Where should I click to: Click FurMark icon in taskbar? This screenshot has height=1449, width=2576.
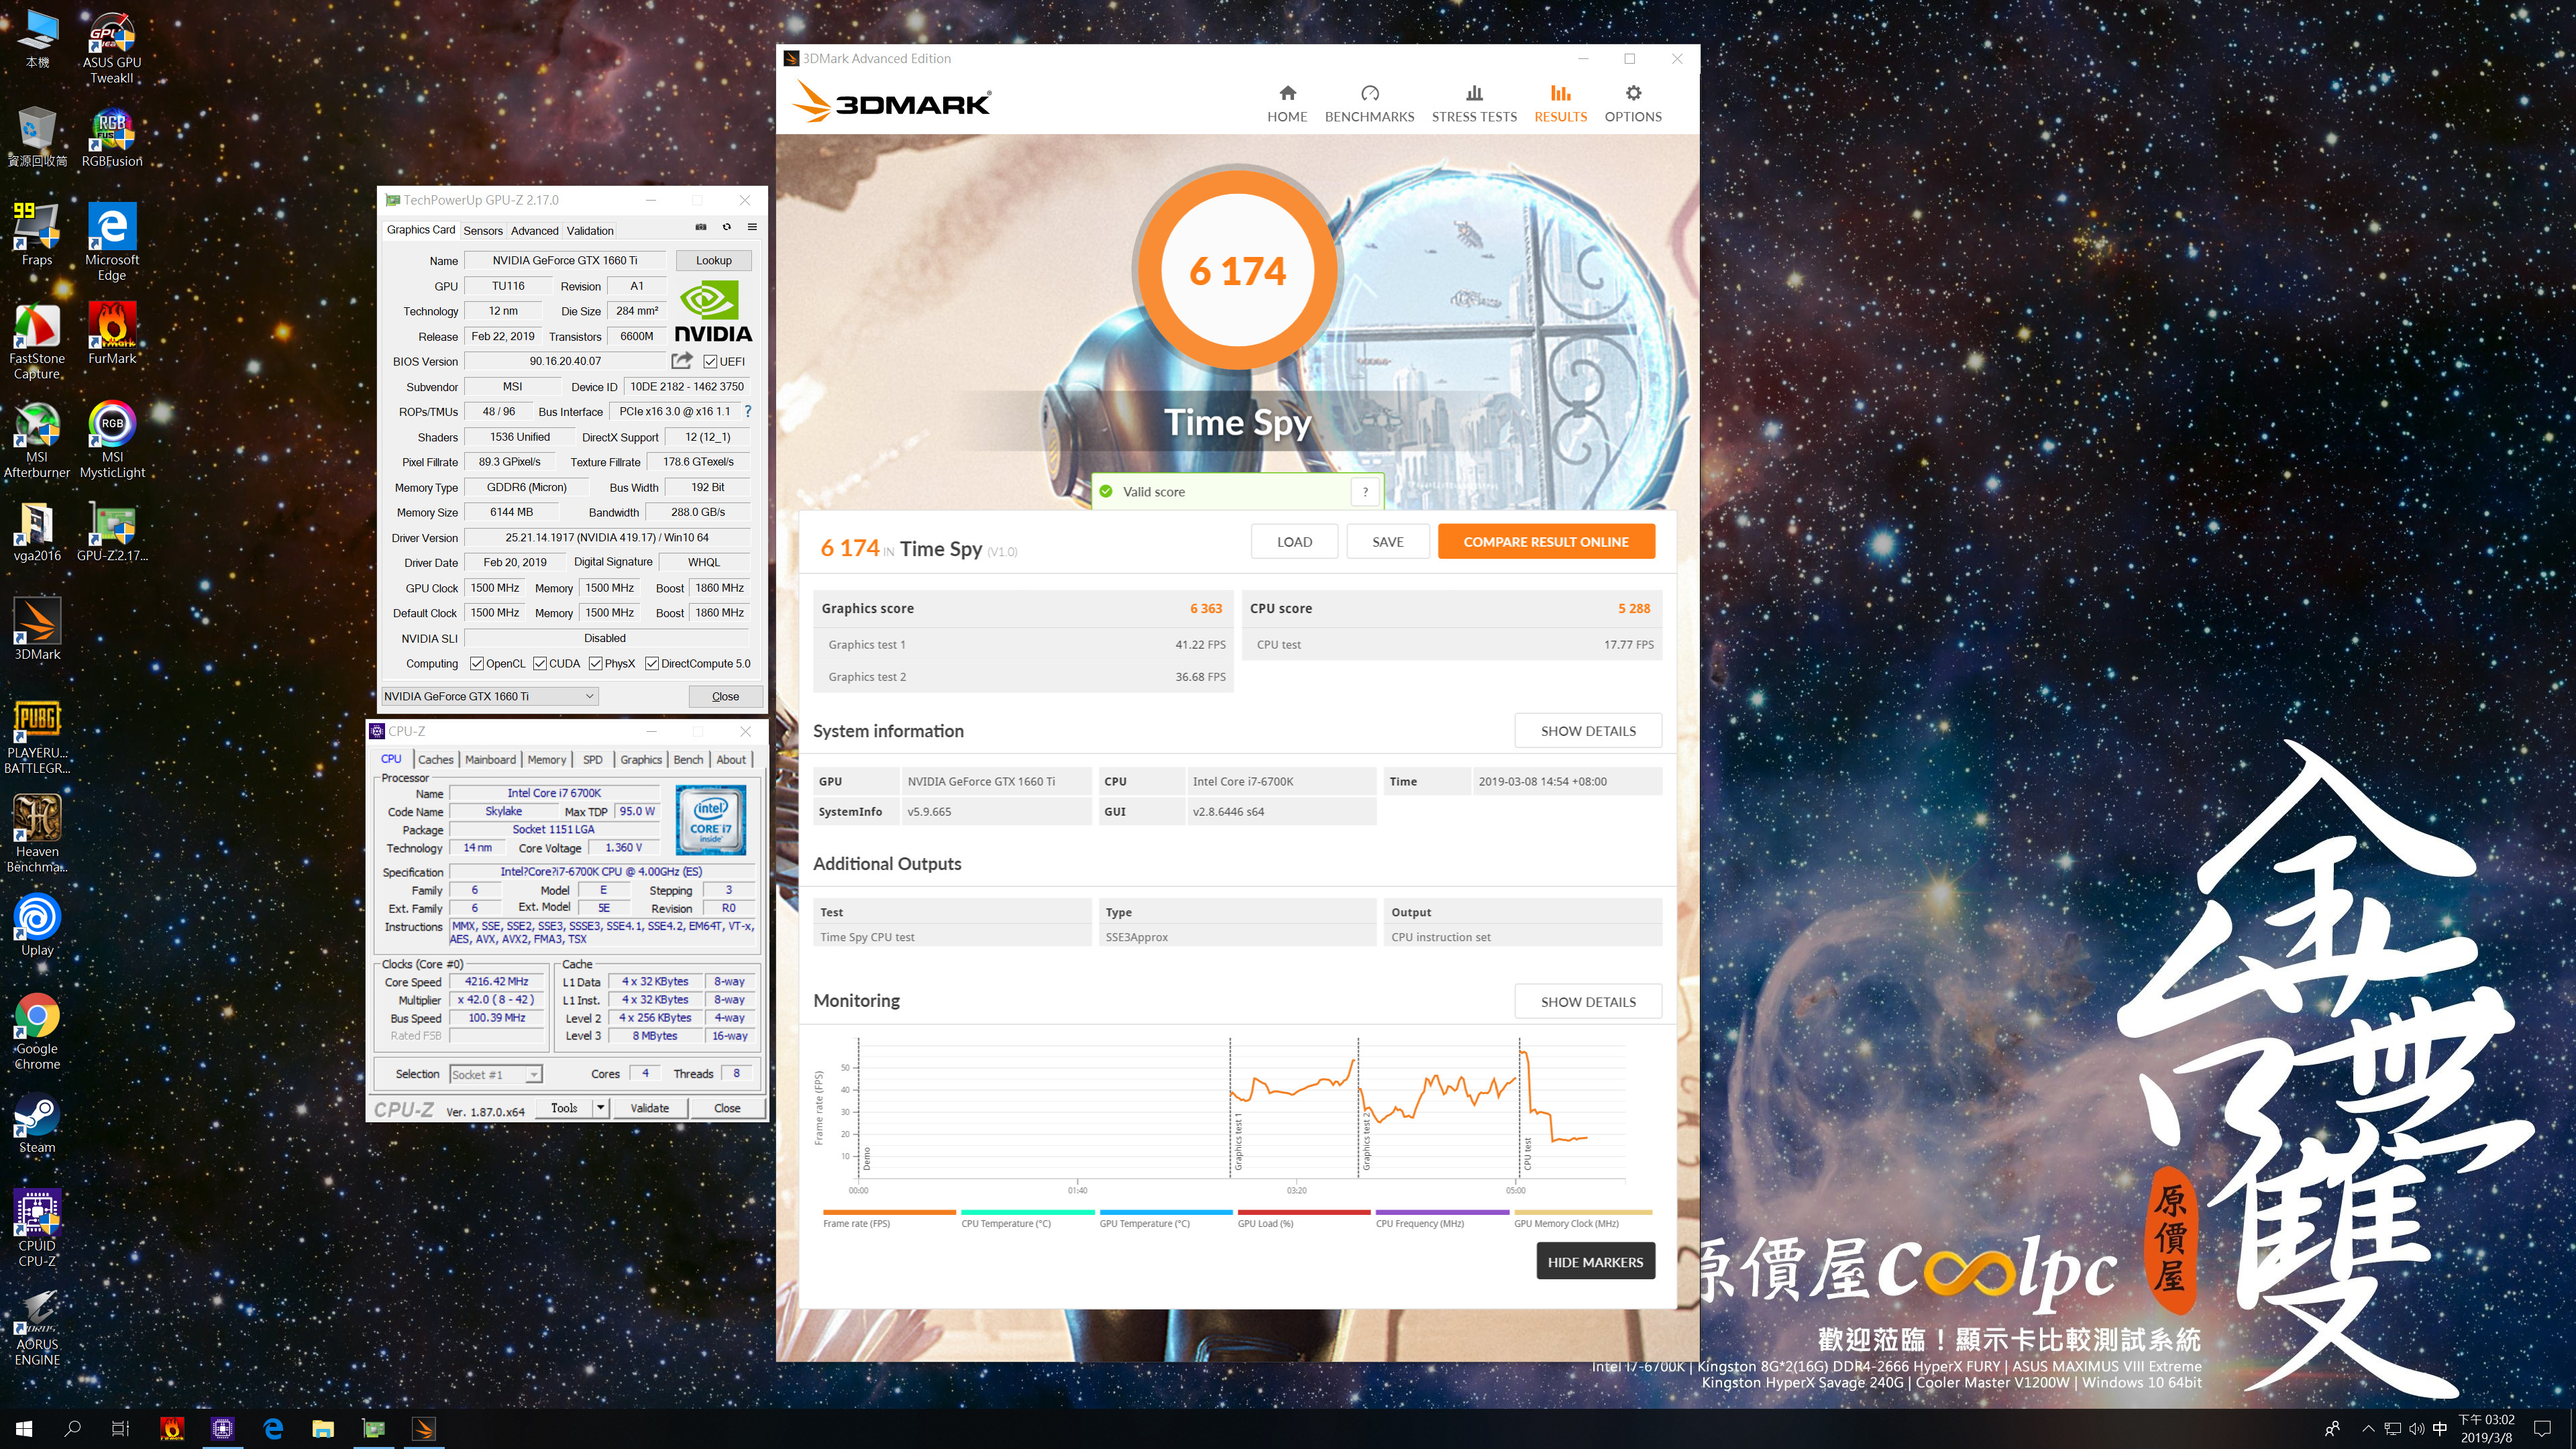coord(172,1428)
